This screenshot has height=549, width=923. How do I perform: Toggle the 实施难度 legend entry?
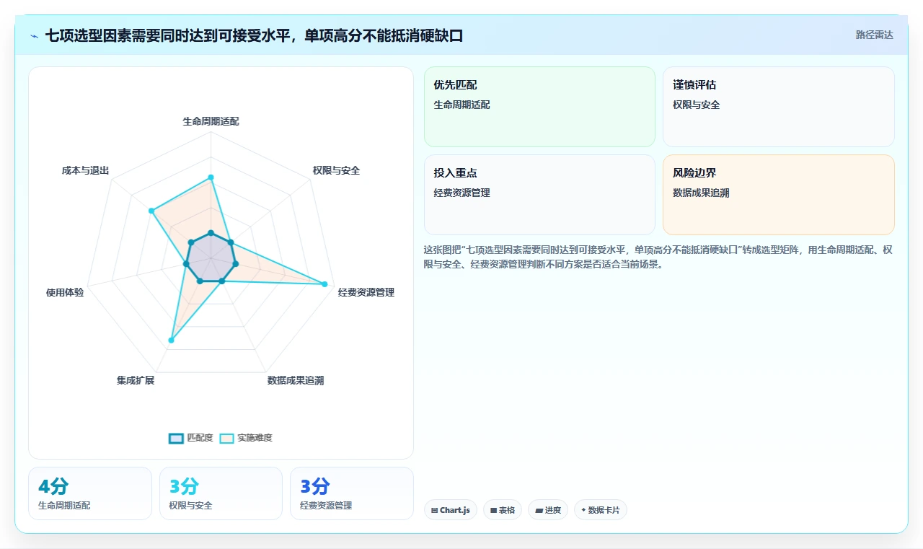[246, 438]
